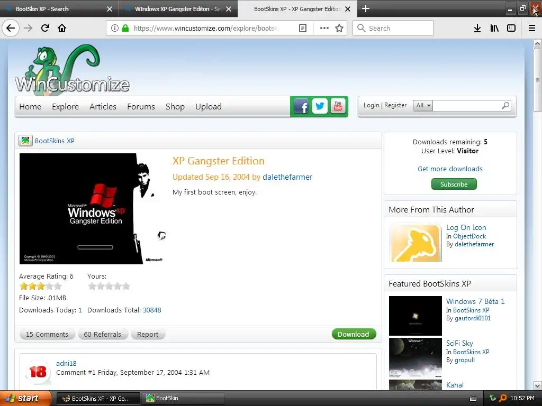The image size is (542, 406).
Task: Open Windows 7 Béta 1 link
Action: [475, 301]
